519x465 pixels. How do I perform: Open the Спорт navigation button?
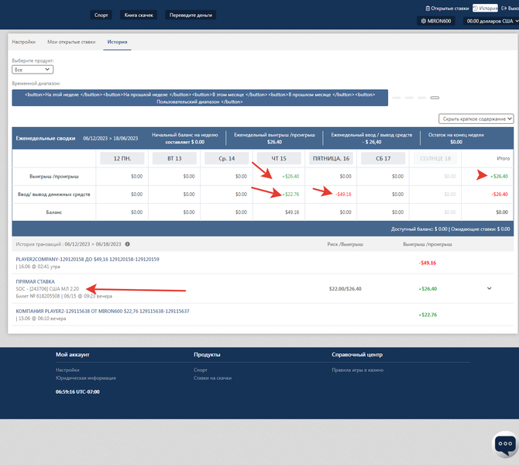click(101, 15)
